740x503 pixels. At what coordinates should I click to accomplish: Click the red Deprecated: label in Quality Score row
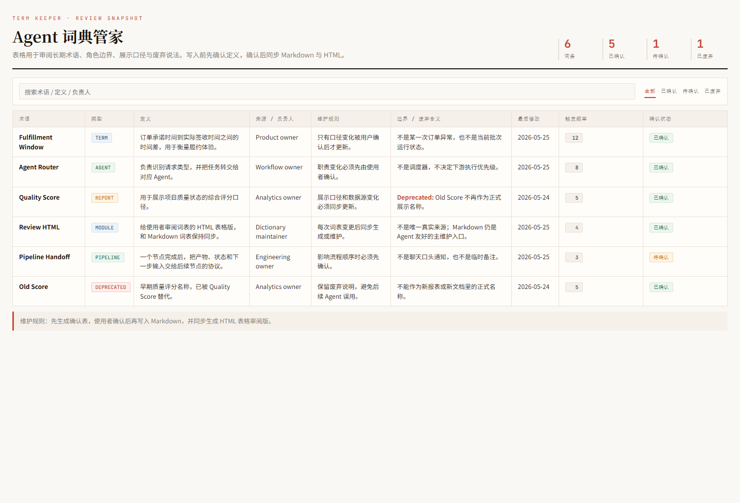(x=415, y=198)
